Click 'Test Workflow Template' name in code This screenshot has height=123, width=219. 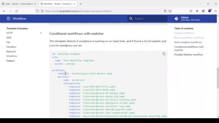tap(79, 60)
